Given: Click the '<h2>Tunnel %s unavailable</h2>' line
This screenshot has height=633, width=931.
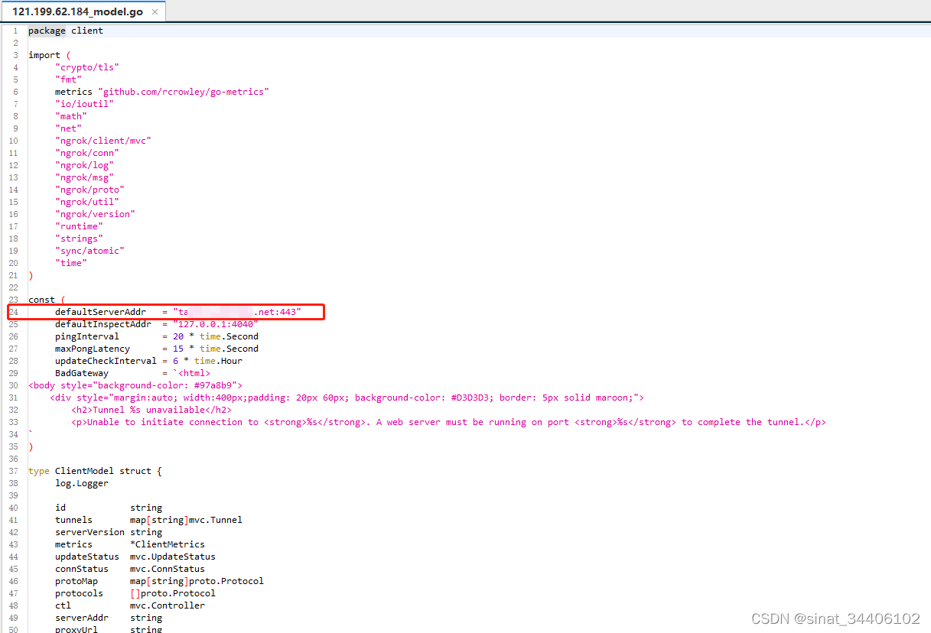Looking at the screenshot, I should coord(151,410).
